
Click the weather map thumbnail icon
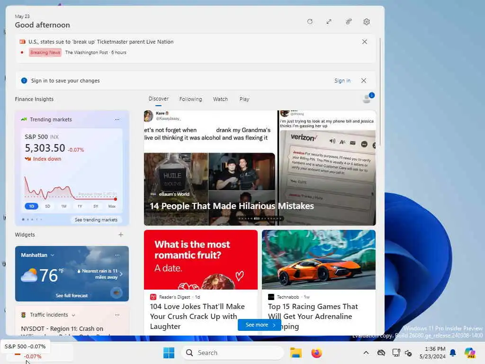[117, 292]
